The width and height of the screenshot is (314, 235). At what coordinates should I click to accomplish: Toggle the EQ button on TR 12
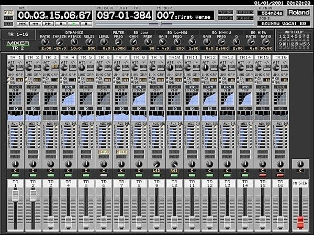(x=209, y=109)
